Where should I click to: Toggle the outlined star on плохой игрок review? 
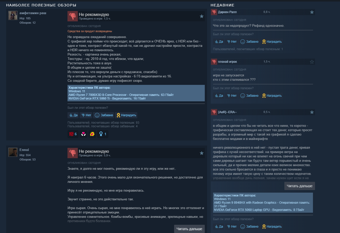(x=312, y=62)
